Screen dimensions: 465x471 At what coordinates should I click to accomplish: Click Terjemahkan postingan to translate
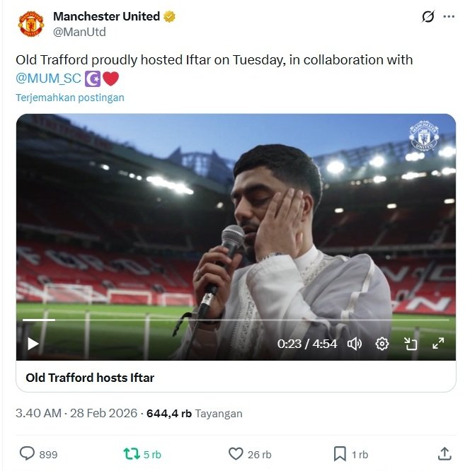click(x=70, y=98)
